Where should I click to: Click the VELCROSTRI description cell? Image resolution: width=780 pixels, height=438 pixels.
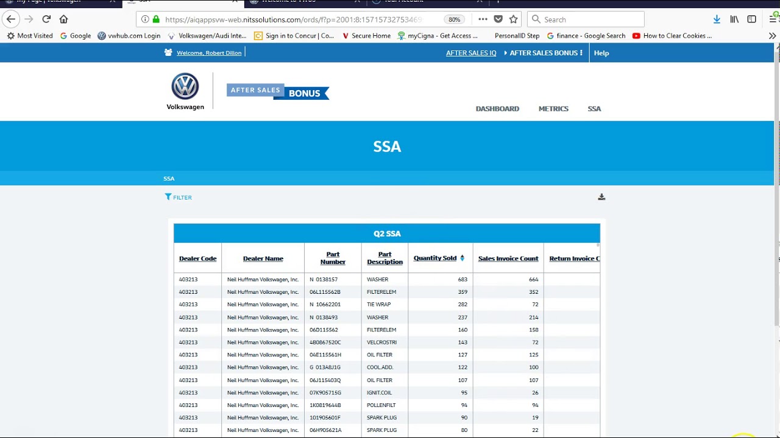pyautogui.click(x=381, y=342)
